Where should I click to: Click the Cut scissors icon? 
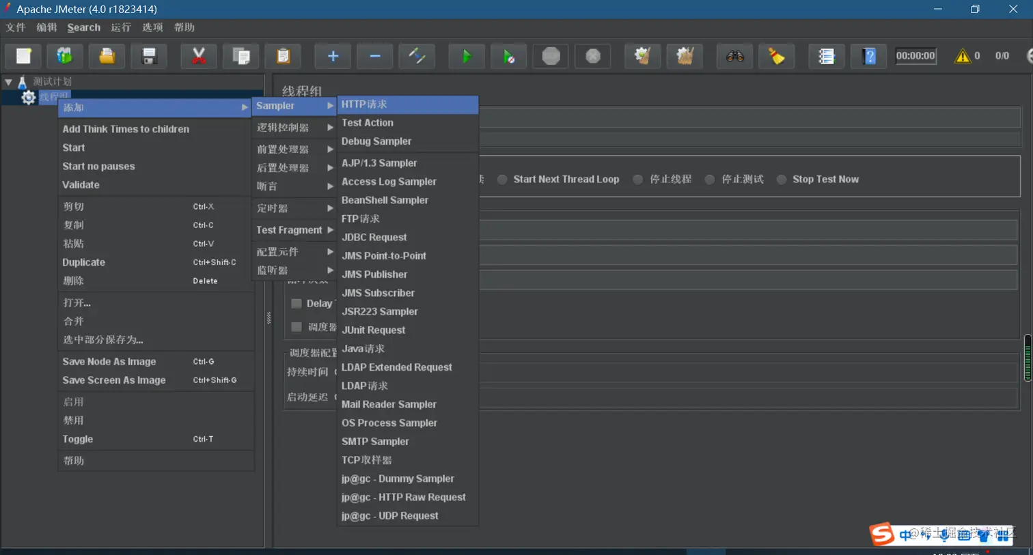click(x=199, y=56)
